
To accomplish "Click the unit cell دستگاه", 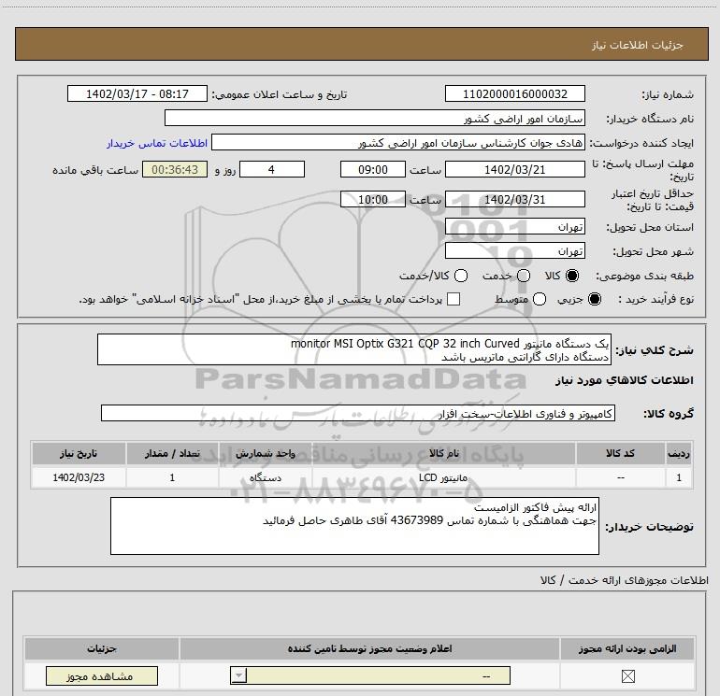I will pyautogui.click(x=266, y=477).
